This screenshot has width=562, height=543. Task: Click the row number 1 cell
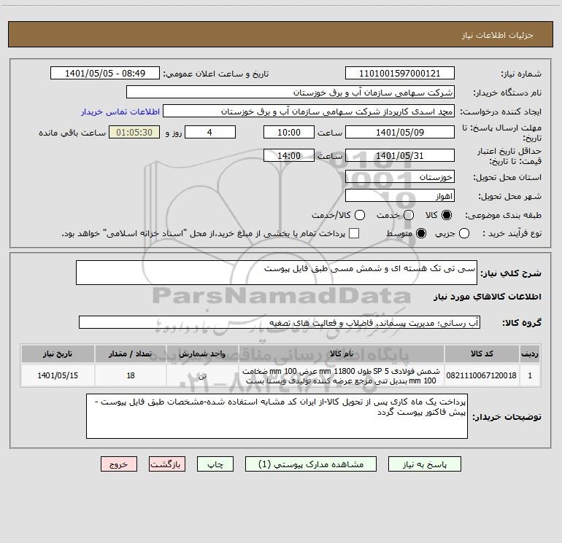click(x=530, y=375)
